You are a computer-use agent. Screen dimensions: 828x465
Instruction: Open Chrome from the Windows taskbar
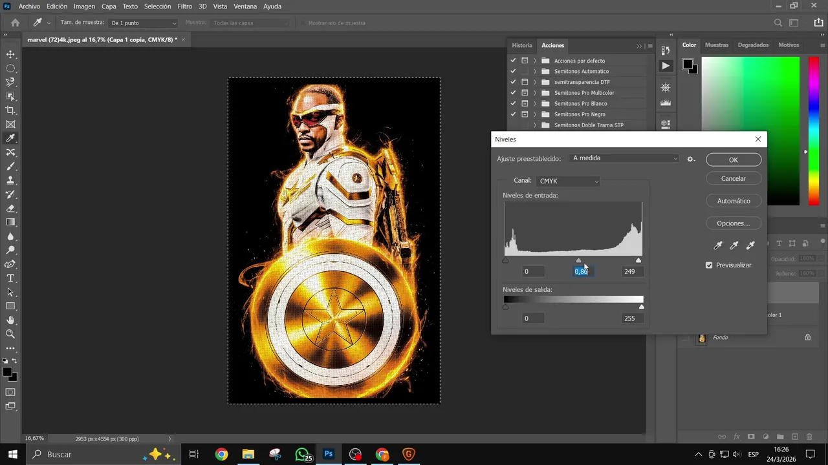(221, 454)
